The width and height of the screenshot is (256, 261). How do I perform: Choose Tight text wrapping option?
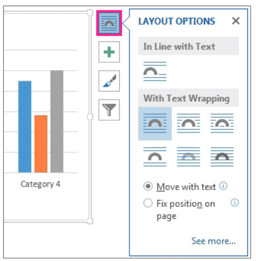(x=188, y=123)
